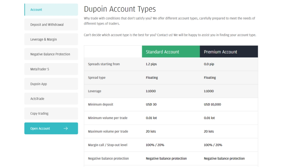
Task: Click the Dupoin Account Types heading
Action: point(120,9)
